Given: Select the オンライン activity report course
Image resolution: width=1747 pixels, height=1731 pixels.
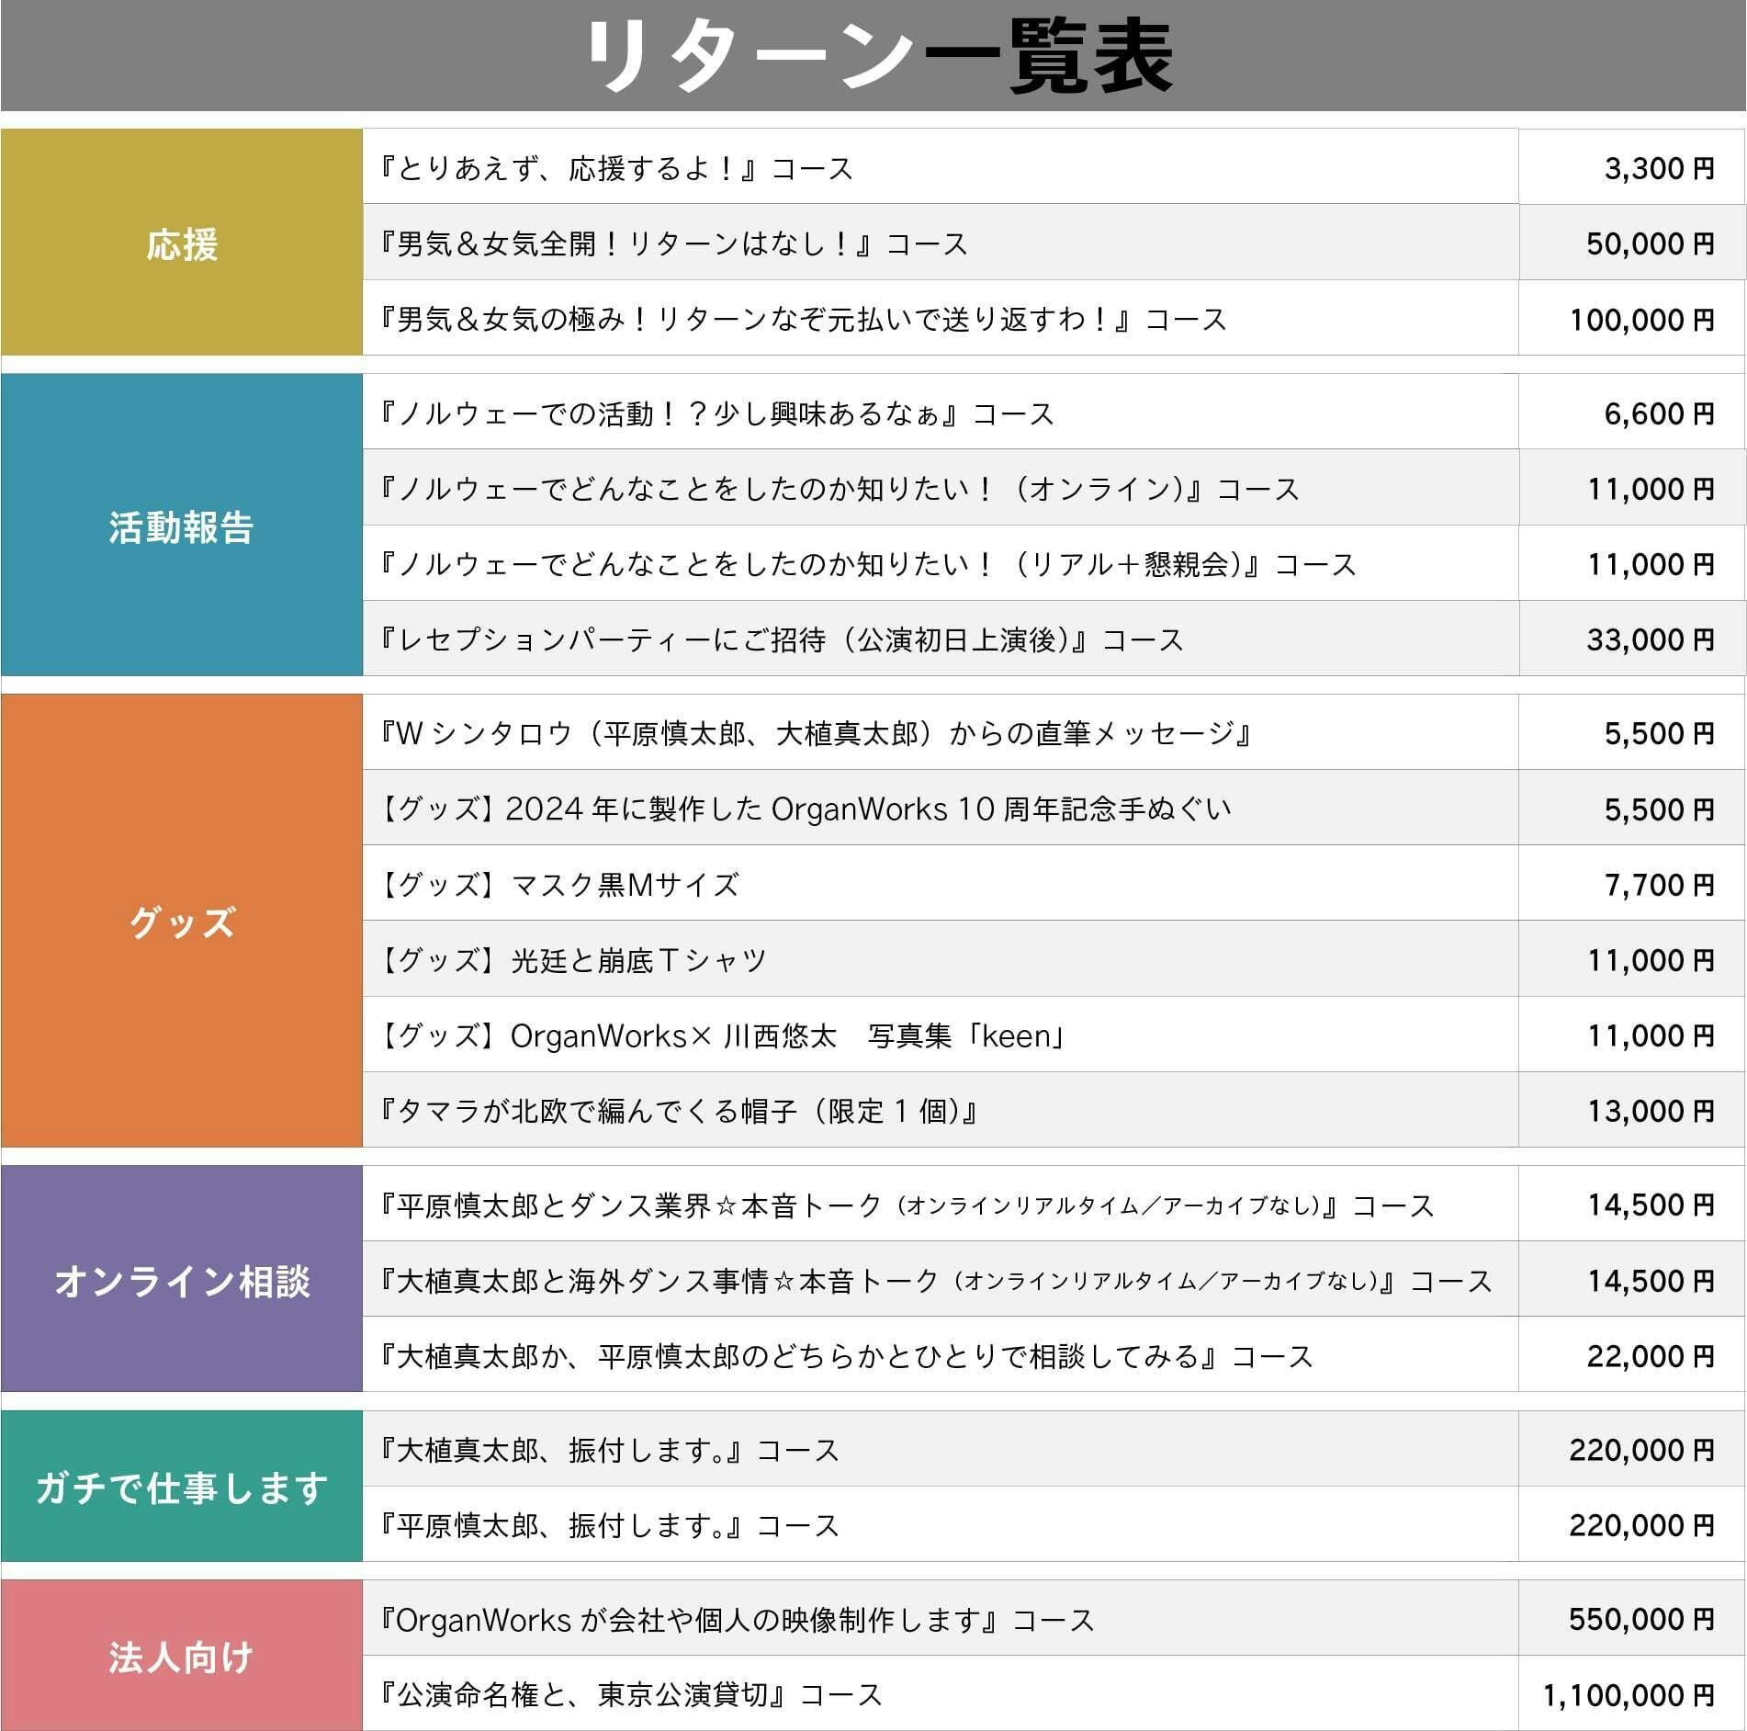Looking at the screenshot, I should click(839, 489).
